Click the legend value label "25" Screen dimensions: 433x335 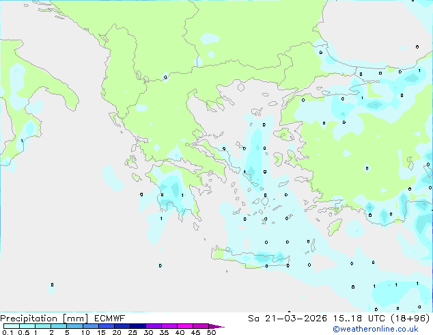tap(132, 332)
